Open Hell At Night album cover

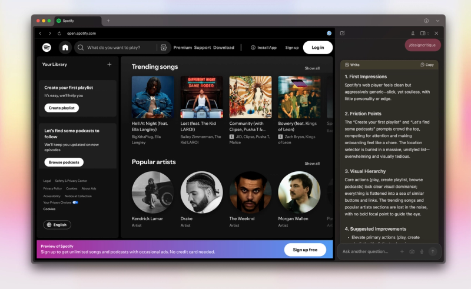152,97
